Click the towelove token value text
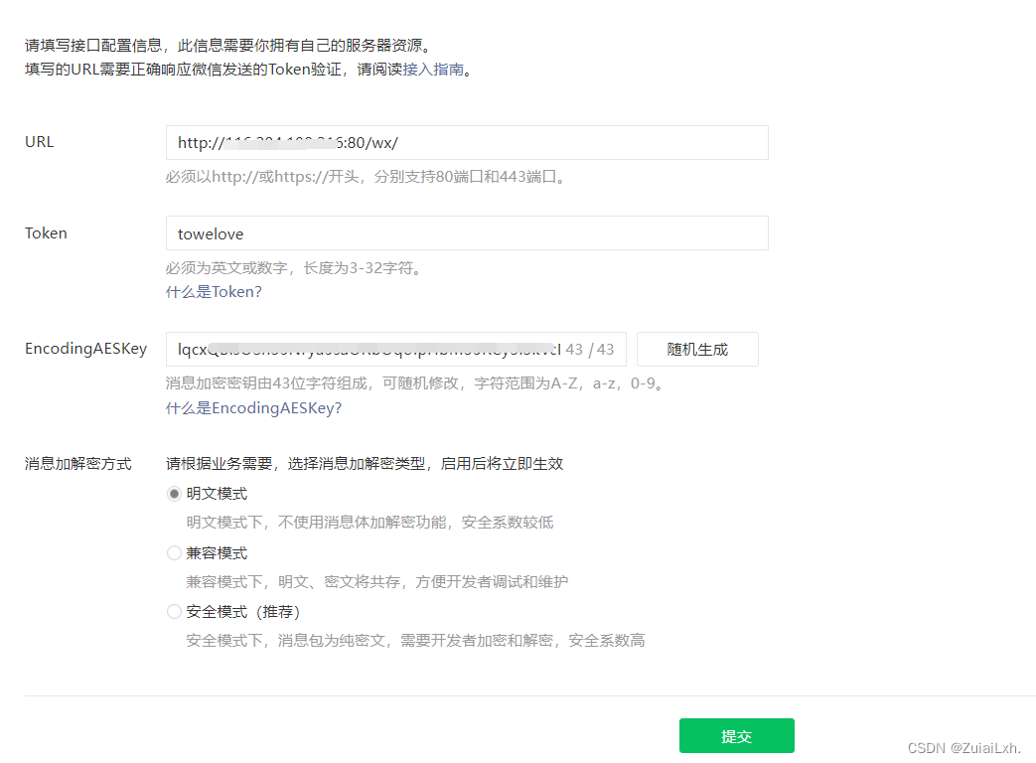Image resolution: width=1036 pixels, height=763 pixels. point(211,233)
